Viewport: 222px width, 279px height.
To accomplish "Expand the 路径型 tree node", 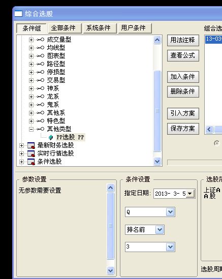I will coord(31,64).
